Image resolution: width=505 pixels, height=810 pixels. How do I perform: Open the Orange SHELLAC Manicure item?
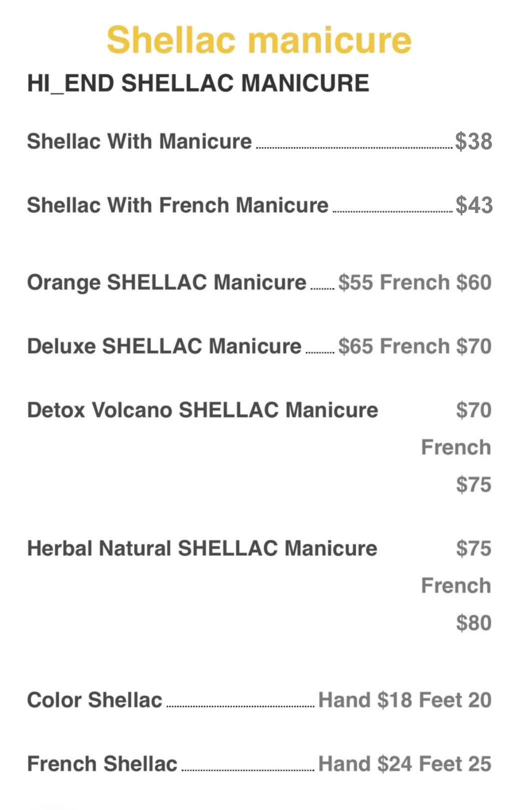click(166, 283)
